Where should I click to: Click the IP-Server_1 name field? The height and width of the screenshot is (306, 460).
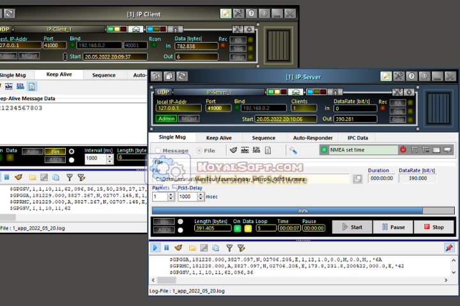[219, 92]
